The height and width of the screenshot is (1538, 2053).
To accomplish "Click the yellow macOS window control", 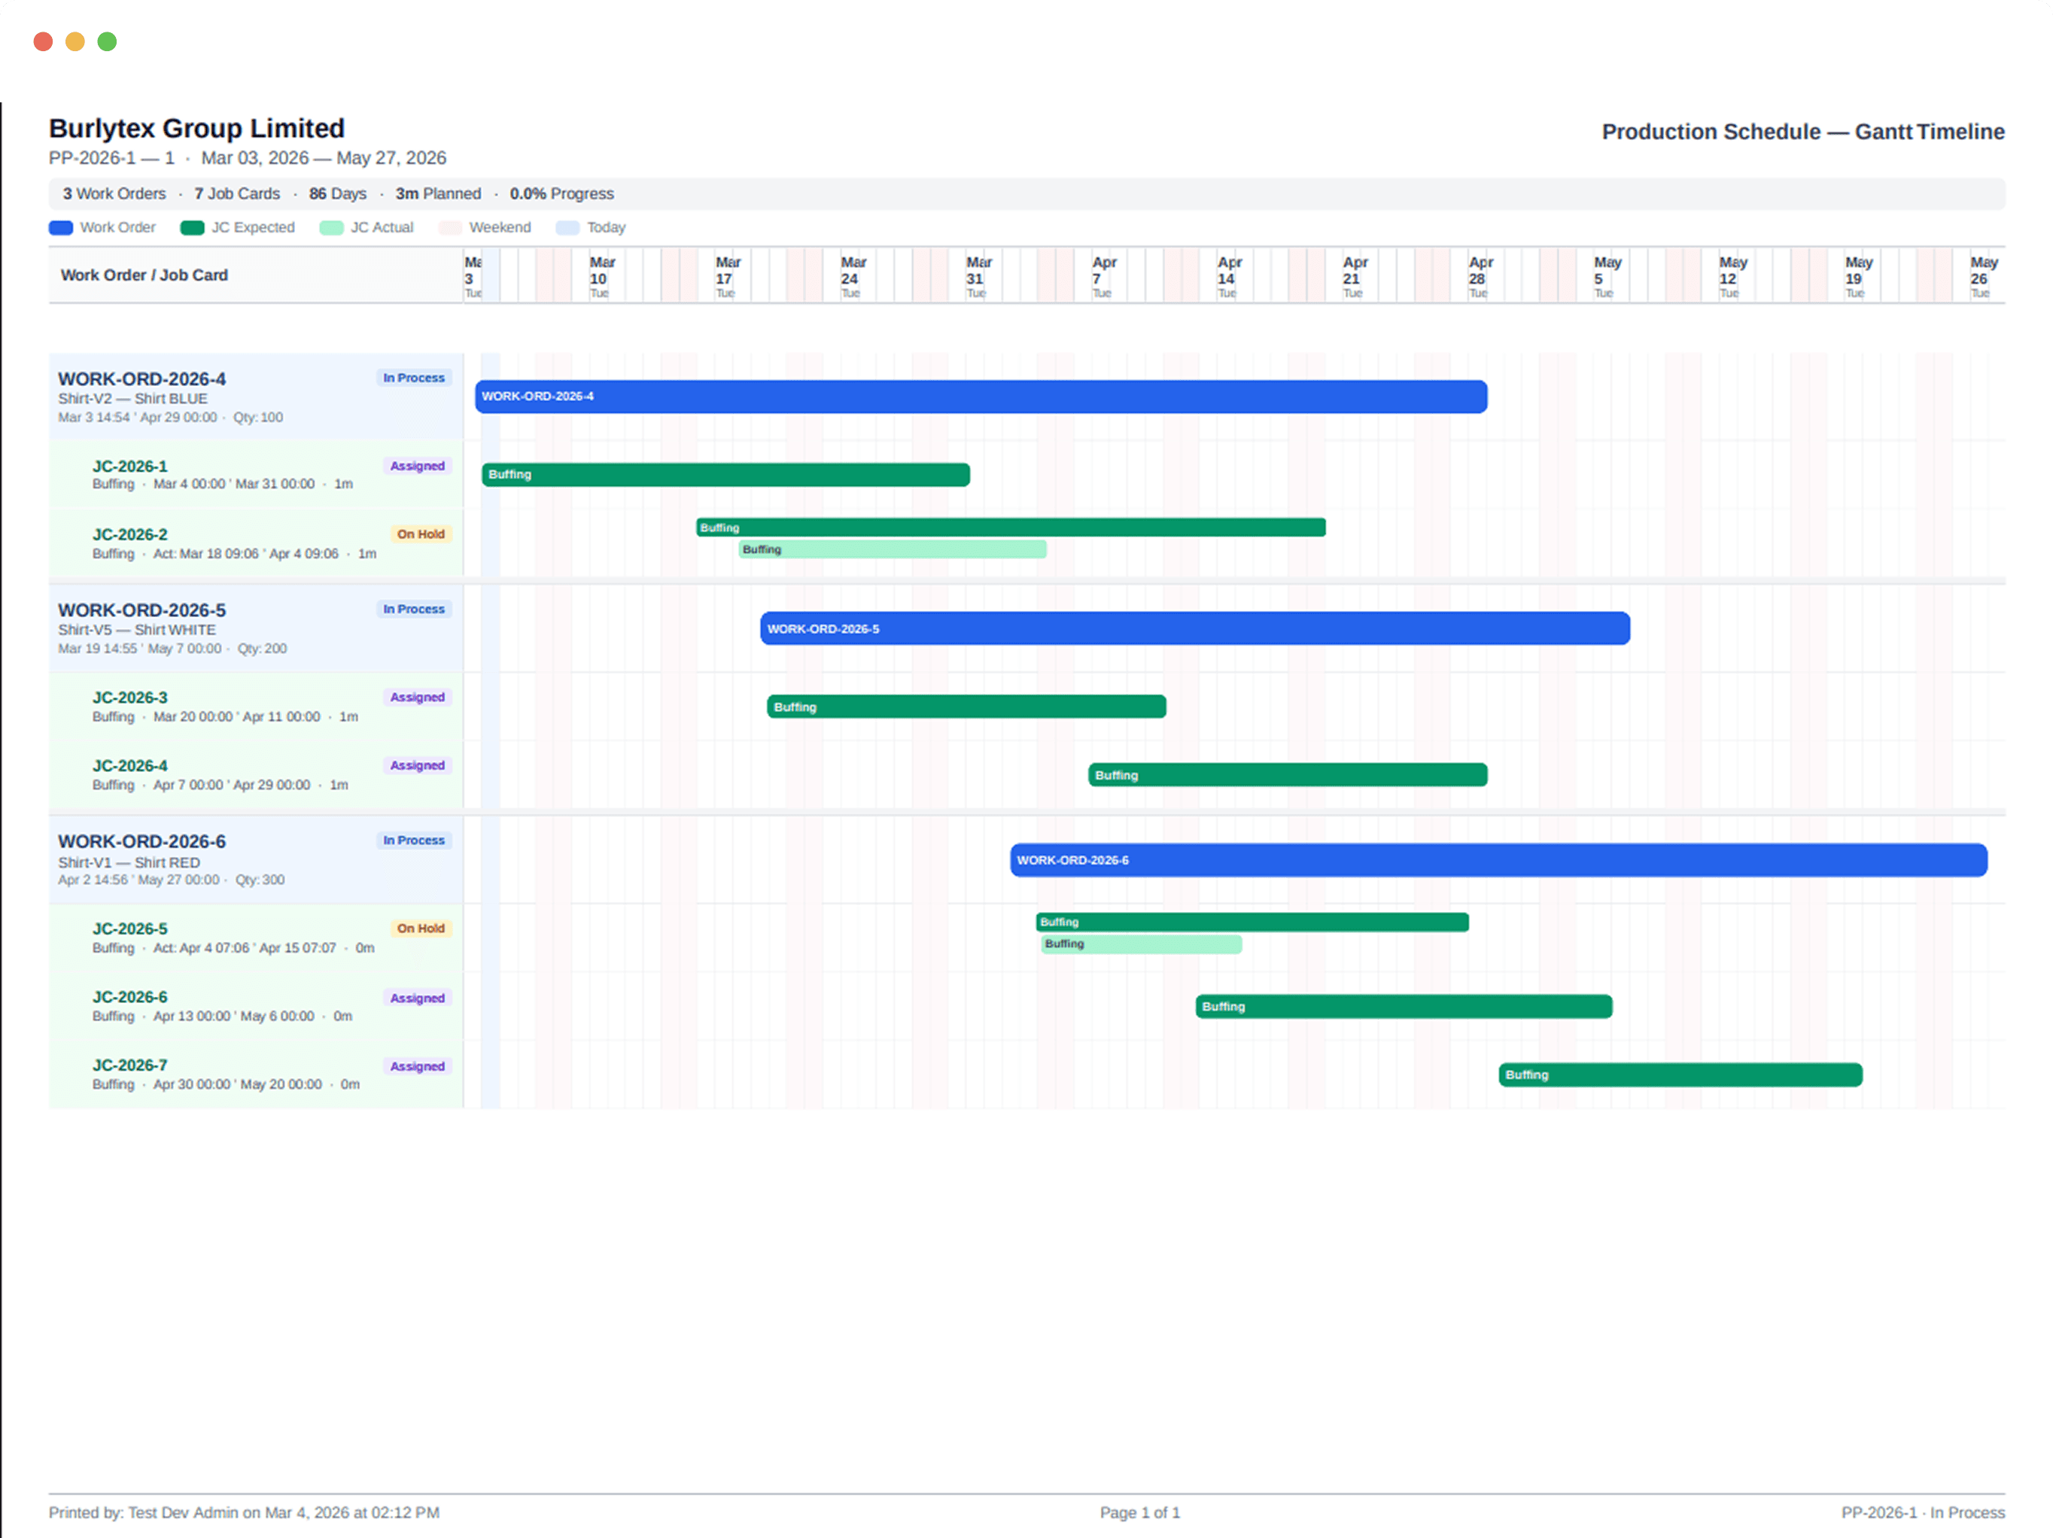I will click(x=75, y=41).
